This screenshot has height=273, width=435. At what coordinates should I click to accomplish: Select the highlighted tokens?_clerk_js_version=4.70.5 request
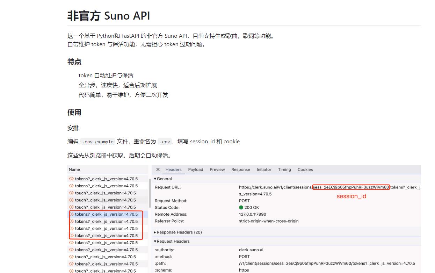[x=105, y=214]
